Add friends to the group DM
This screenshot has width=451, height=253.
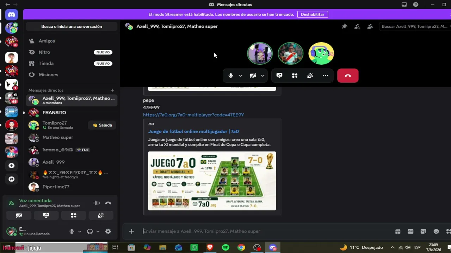tap(357, 26)
